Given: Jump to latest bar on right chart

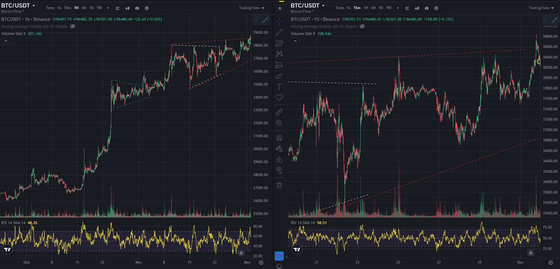Looking at the screenshot, I should click(x=531, y=253).
